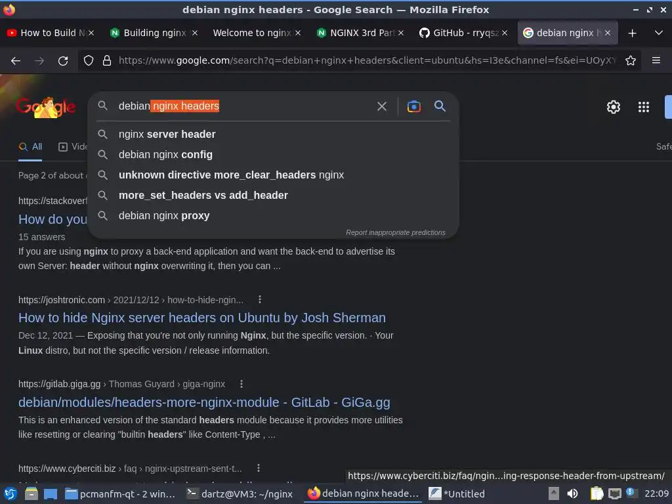Search by image camera icon
The width and height of the screenshot is (672, 504).
[x=413, y=106]
